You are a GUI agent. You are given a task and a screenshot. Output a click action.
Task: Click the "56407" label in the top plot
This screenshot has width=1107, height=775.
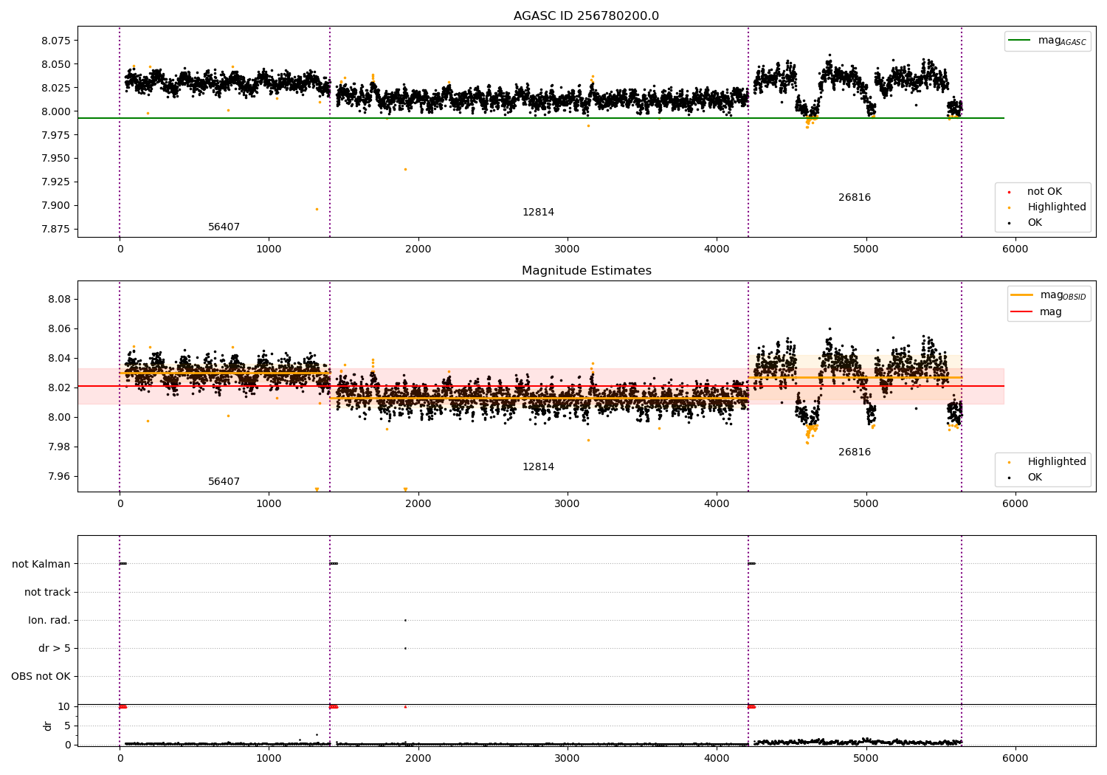pyautogui.click(x=224, y=227)
